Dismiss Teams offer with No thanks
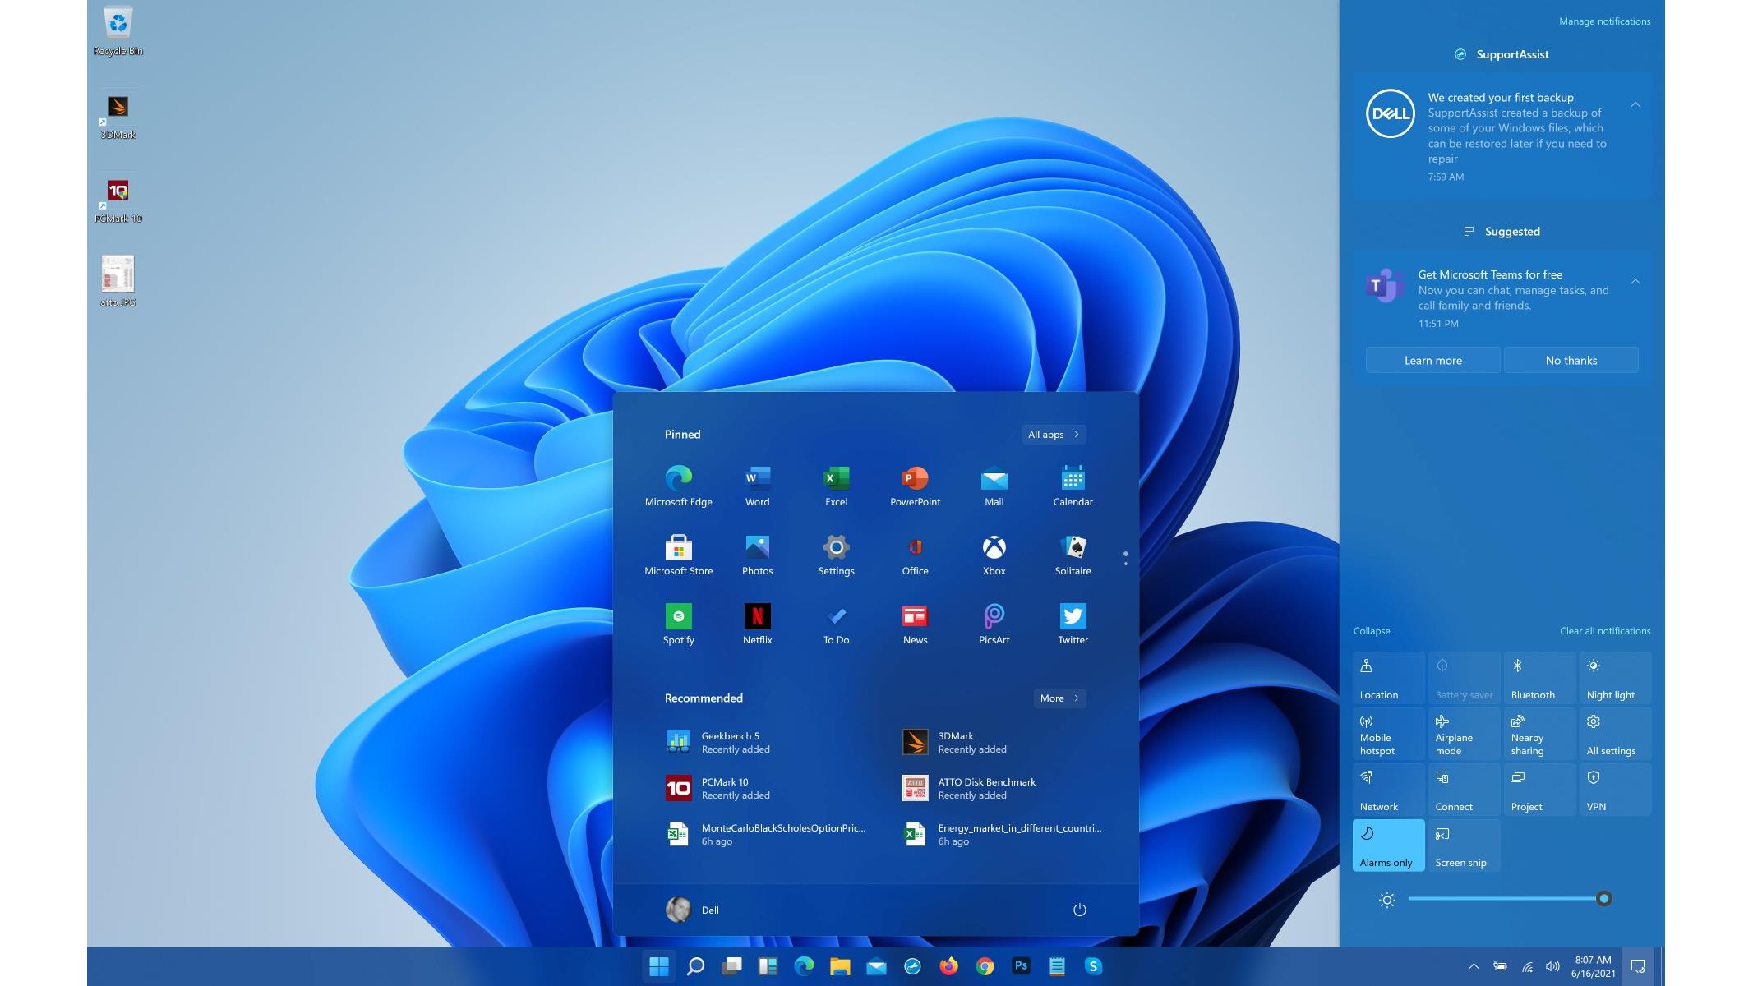 coord(1571,360)
